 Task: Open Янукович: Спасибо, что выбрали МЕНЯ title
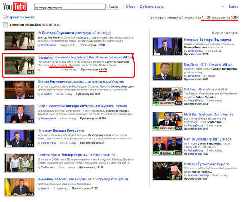click(82, 179)
